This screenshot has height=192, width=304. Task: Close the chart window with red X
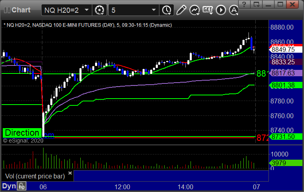click(292, 4)
